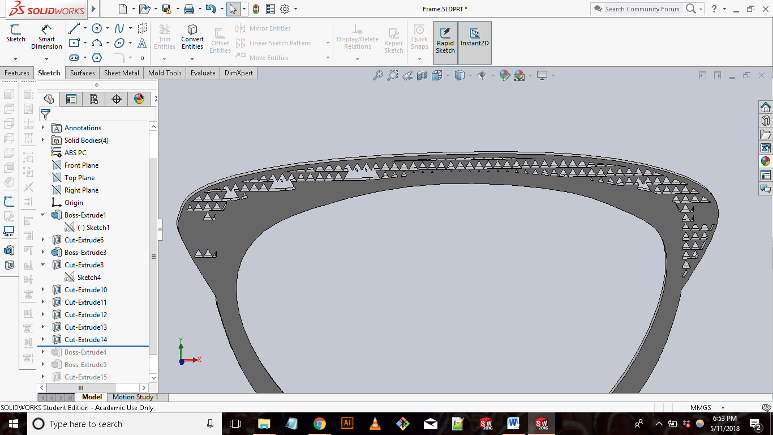
Task: Select the ABS PC material item
Action: pos(75,152)
